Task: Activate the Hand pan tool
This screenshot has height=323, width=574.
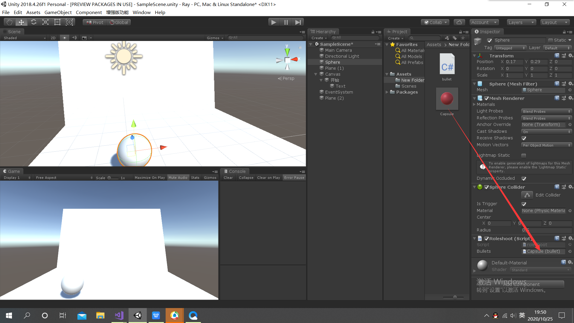Action: (x=9, y=22)
